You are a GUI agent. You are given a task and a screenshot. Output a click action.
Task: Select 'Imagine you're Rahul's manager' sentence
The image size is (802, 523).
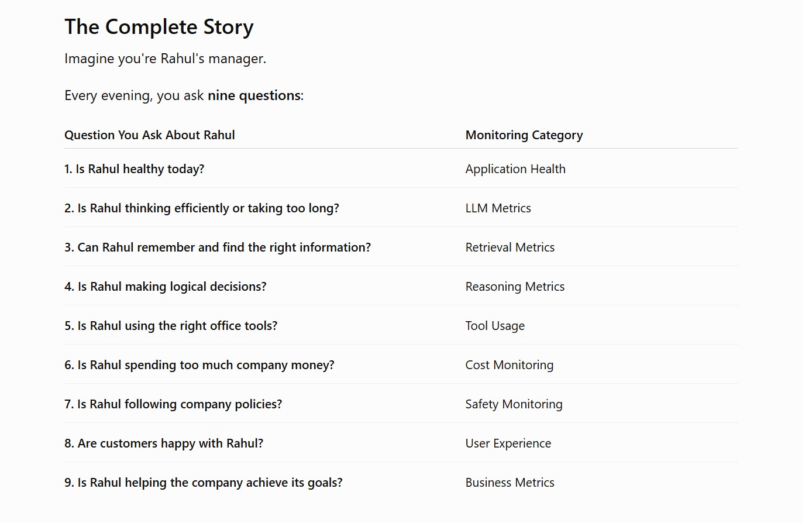(165, 59)
